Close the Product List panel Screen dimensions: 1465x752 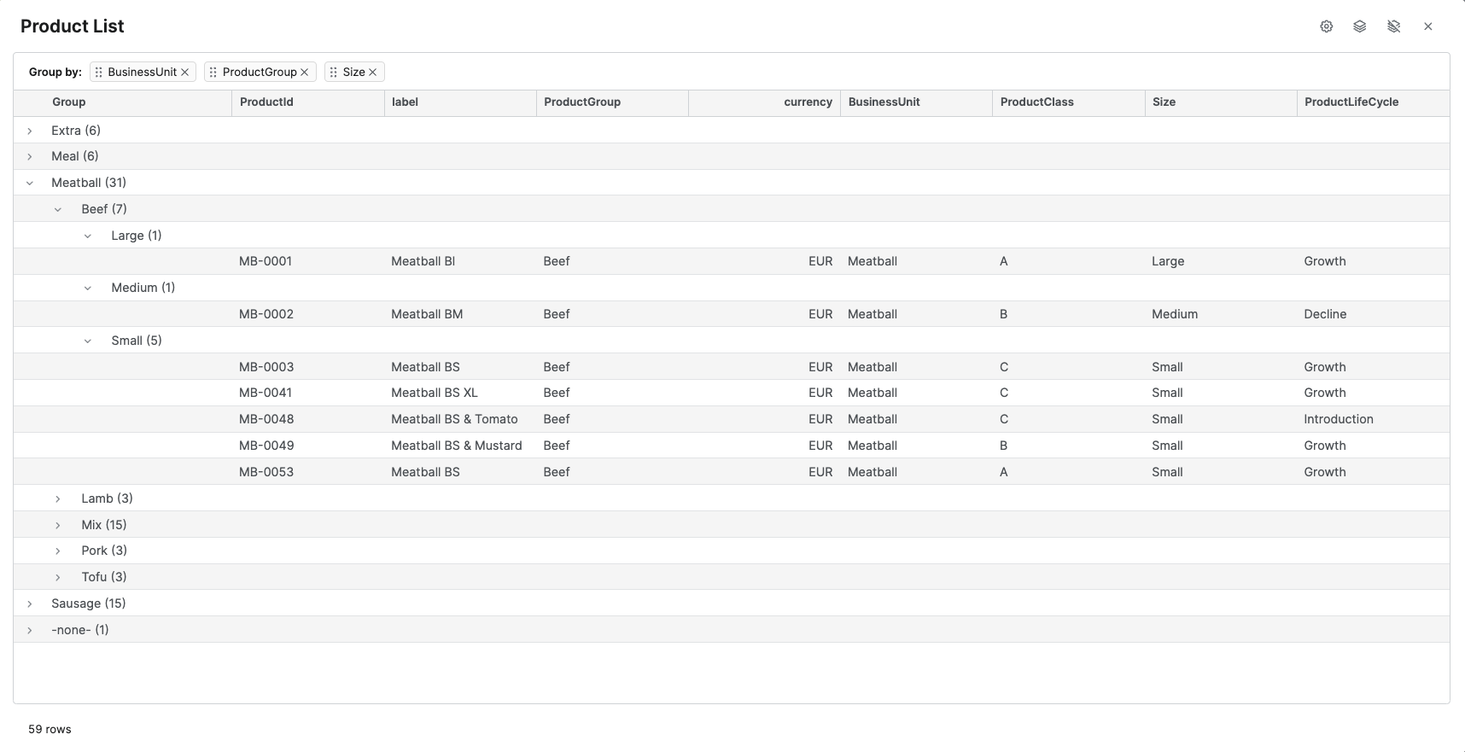(x=1428, y=26)
